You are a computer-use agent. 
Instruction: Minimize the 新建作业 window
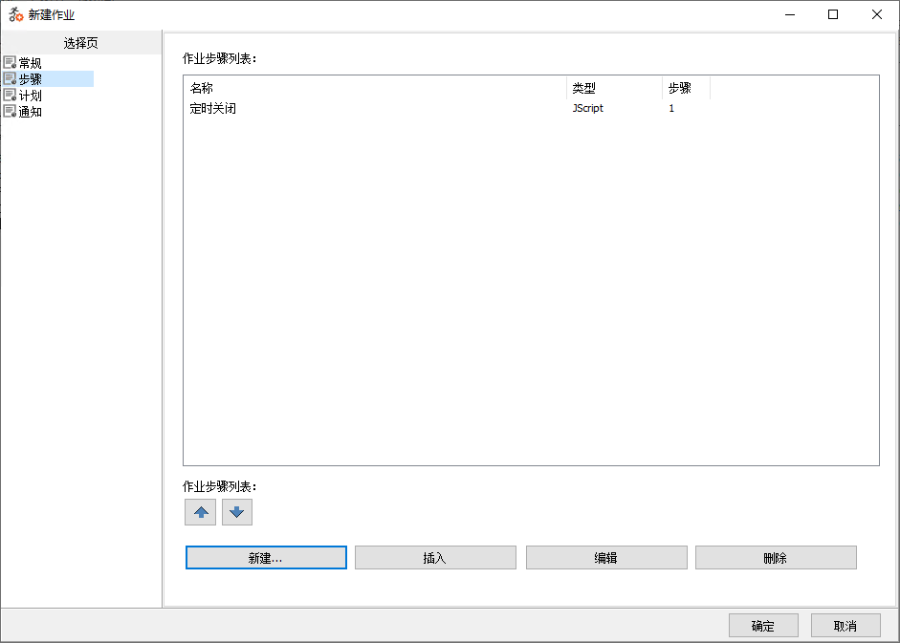click(790, 14)
